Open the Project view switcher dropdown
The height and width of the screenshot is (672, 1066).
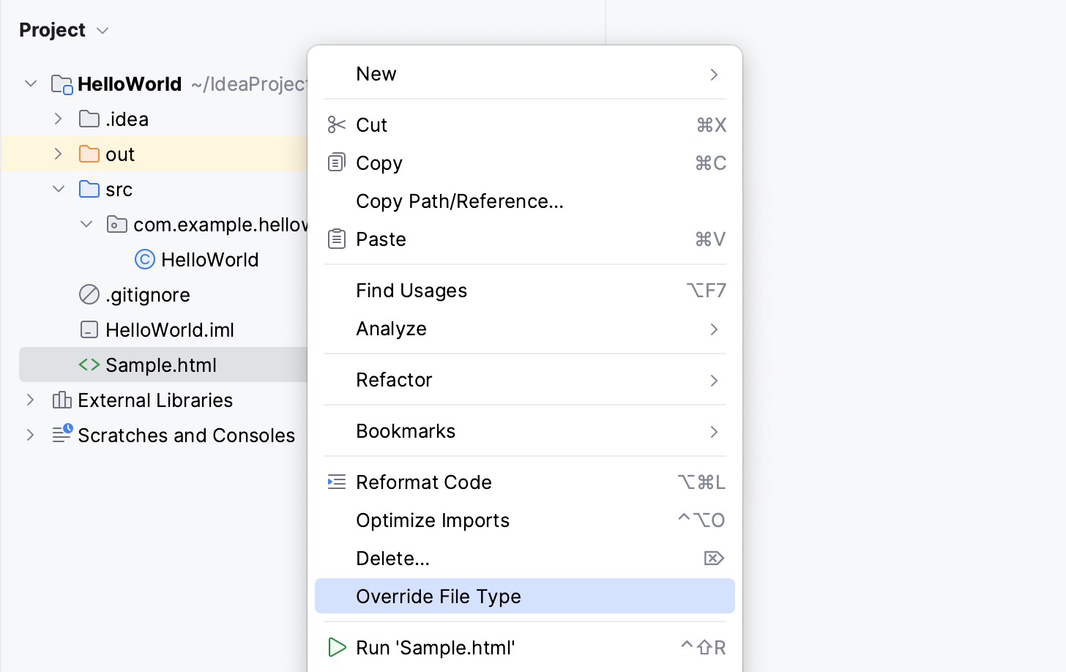[102, 31]
